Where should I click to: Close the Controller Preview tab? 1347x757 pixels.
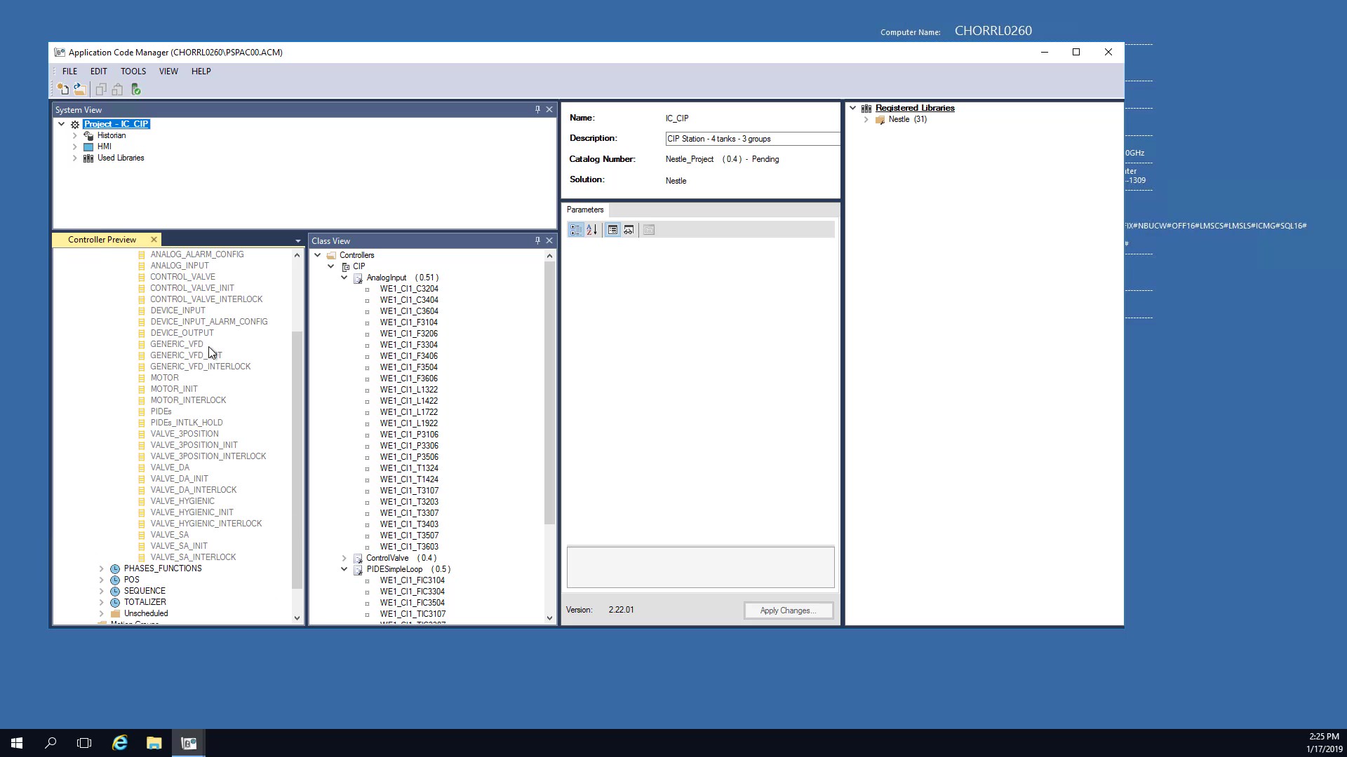[154, 240]
